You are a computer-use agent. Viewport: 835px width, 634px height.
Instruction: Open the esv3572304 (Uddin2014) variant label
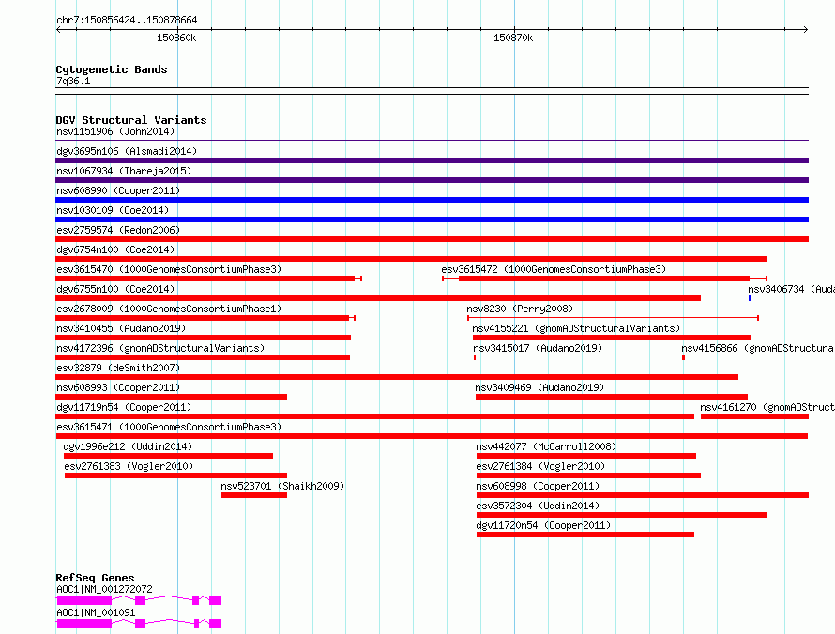click(538, 506)
